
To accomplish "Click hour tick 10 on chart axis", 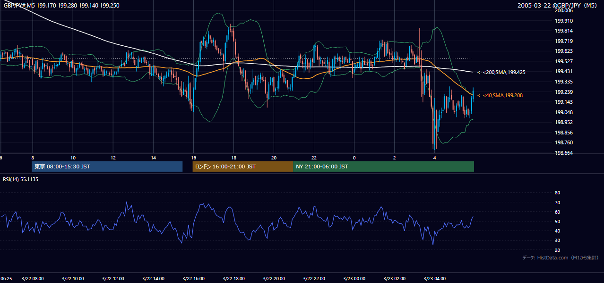I will point(73,158).
